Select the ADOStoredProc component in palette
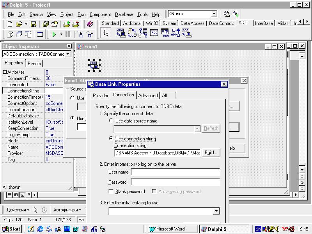 point(176,33)
